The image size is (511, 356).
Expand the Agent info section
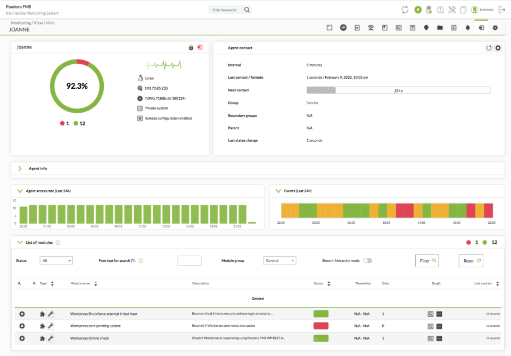coord(20,168)
